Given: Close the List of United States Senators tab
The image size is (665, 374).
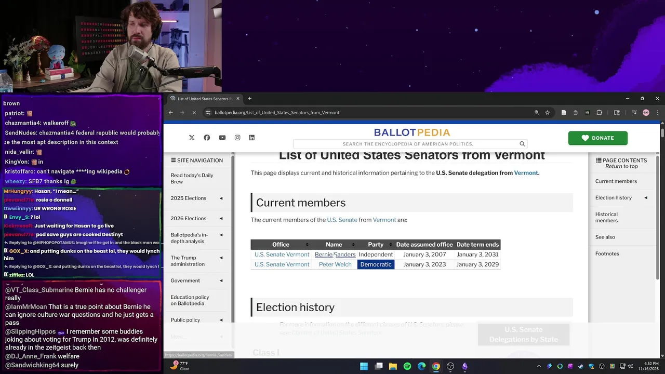Looking at the screenshot, I should [238, 99].
